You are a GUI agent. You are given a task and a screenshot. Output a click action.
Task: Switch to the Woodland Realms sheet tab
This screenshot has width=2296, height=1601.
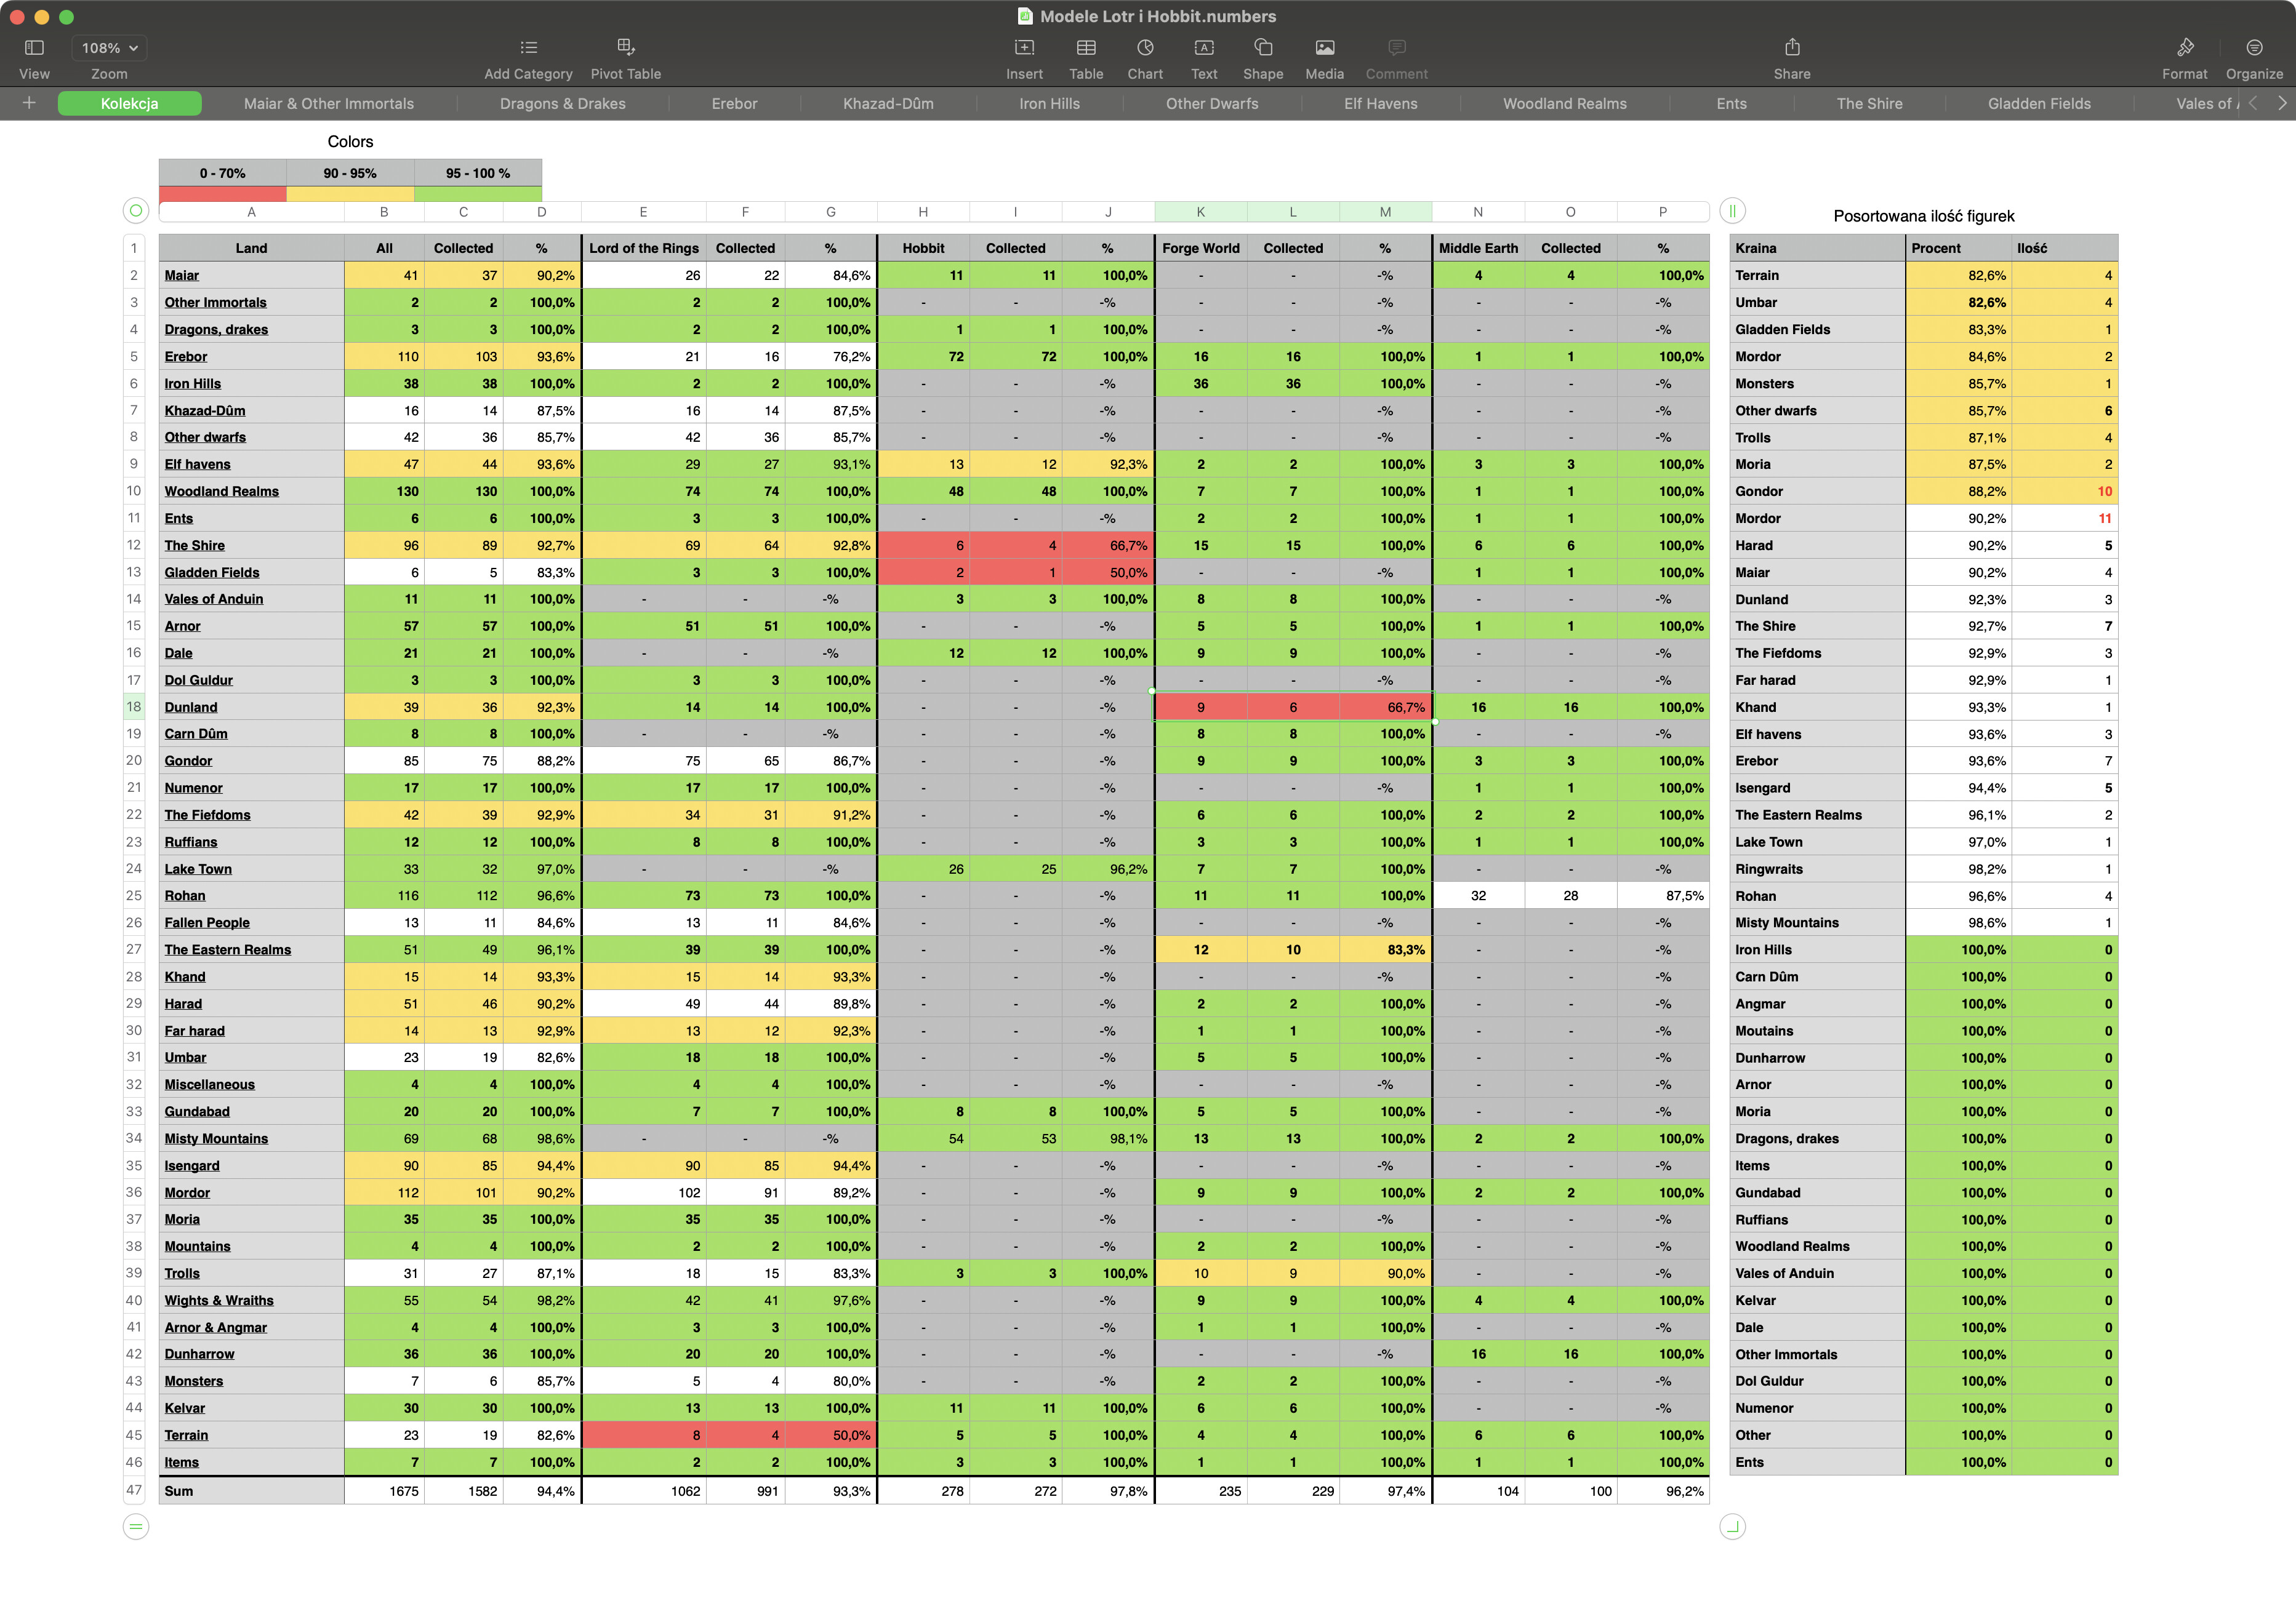click(1564, 103)
